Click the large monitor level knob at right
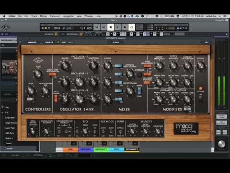Viewport: 230px width, 173px height. pyautogui.click(x=221, y=144)
